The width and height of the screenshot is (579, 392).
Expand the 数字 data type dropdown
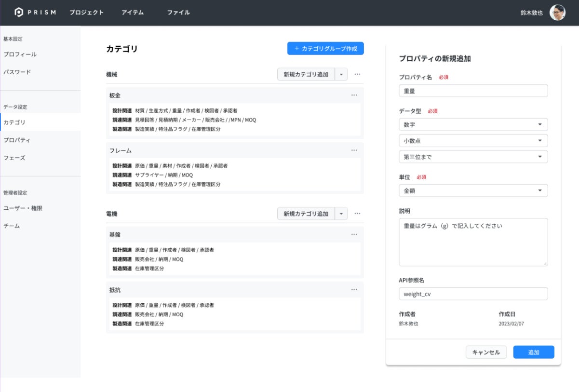(x=473, y=124)
